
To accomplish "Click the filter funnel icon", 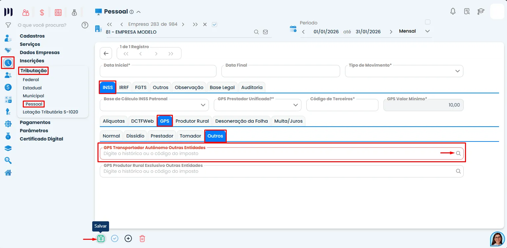I will tap(8, 25).
